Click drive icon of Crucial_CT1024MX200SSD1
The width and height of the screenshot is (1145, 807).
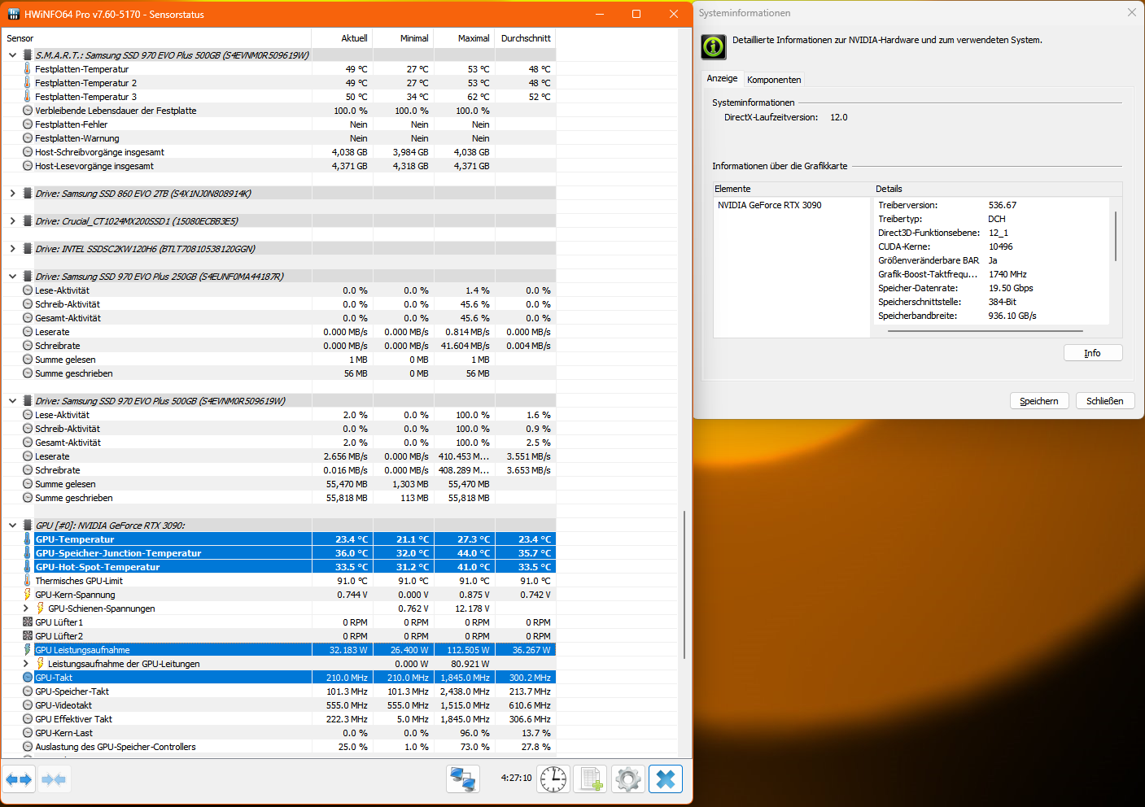28,221
